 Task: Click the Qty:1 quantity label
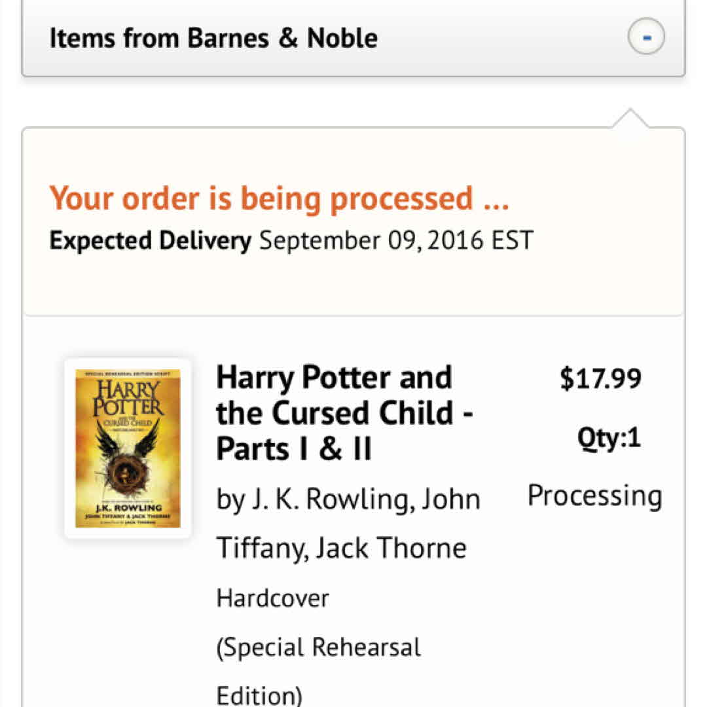click(609, 437)
